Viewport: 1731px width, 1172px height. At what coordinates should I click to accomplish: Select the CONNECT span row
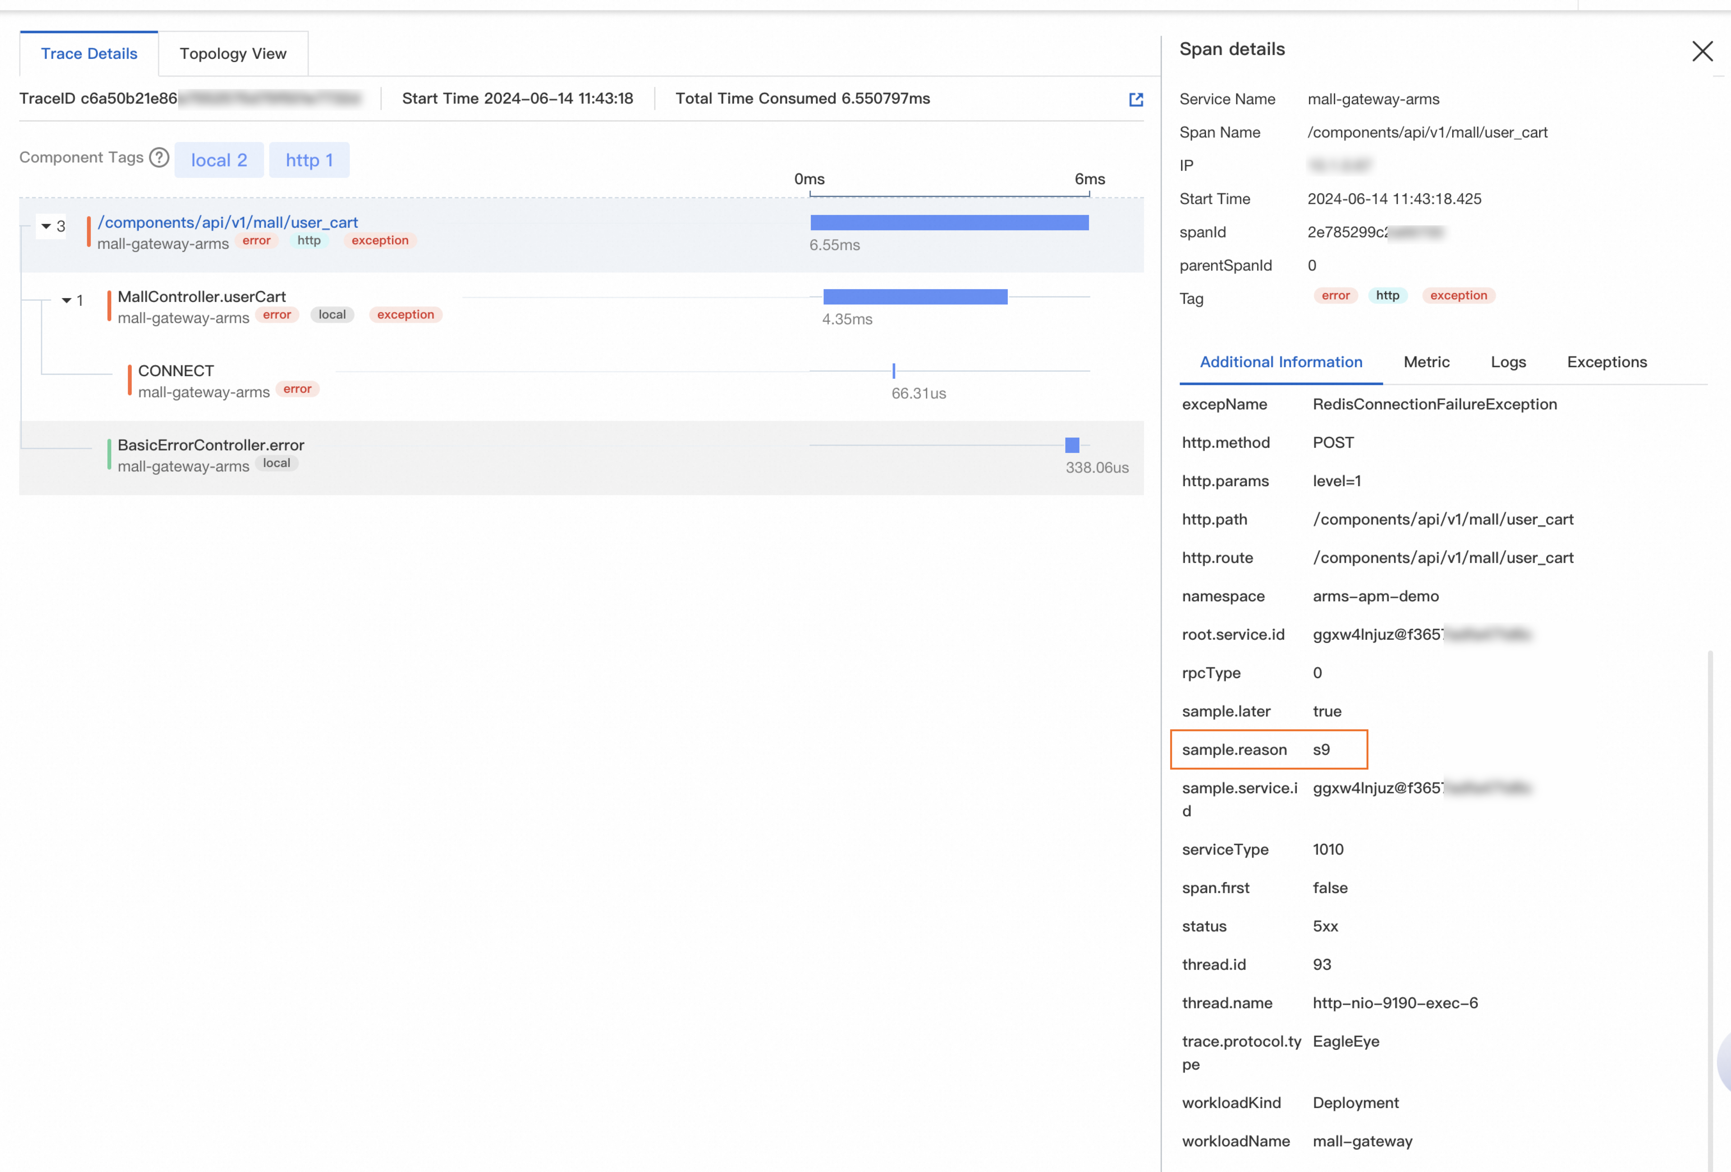[176, 371]
